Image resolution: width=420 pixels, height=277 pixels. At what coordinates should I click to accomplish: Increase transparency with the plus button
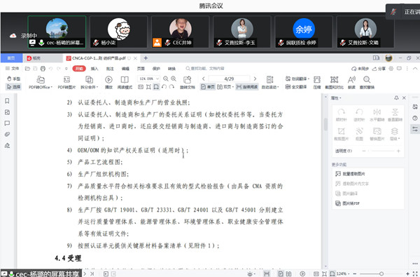pyautogui.click(x=398, y=151)
